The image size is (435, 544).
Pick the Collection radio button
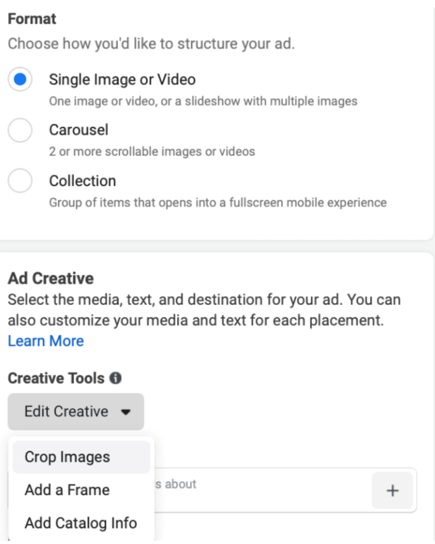point(21,181)
